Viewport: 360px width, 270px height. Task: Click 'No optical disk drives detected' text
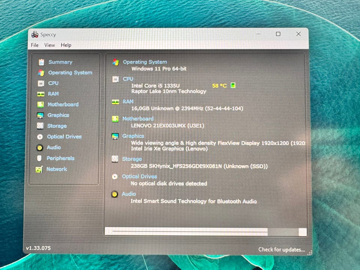coord(169,183)
